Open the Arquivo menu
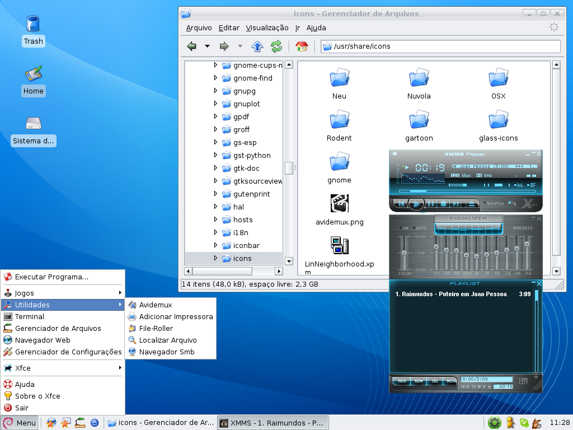The image size is (573, 430). [x=199, y=28]
